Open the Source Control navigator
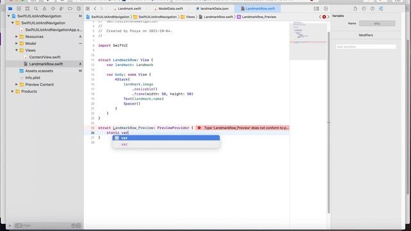Viewport: 411px width, 231px height. (19, 8)
